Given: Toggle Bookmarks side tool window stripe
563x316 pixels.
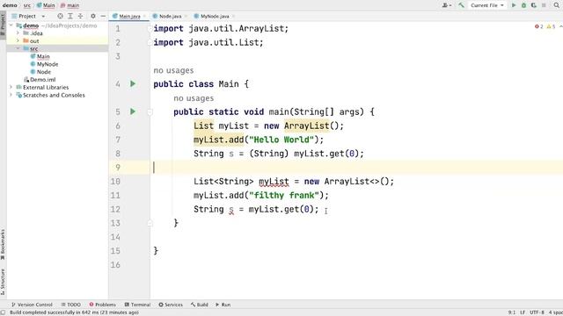Looking at the screenshot, I should click(x=3, y=244).
